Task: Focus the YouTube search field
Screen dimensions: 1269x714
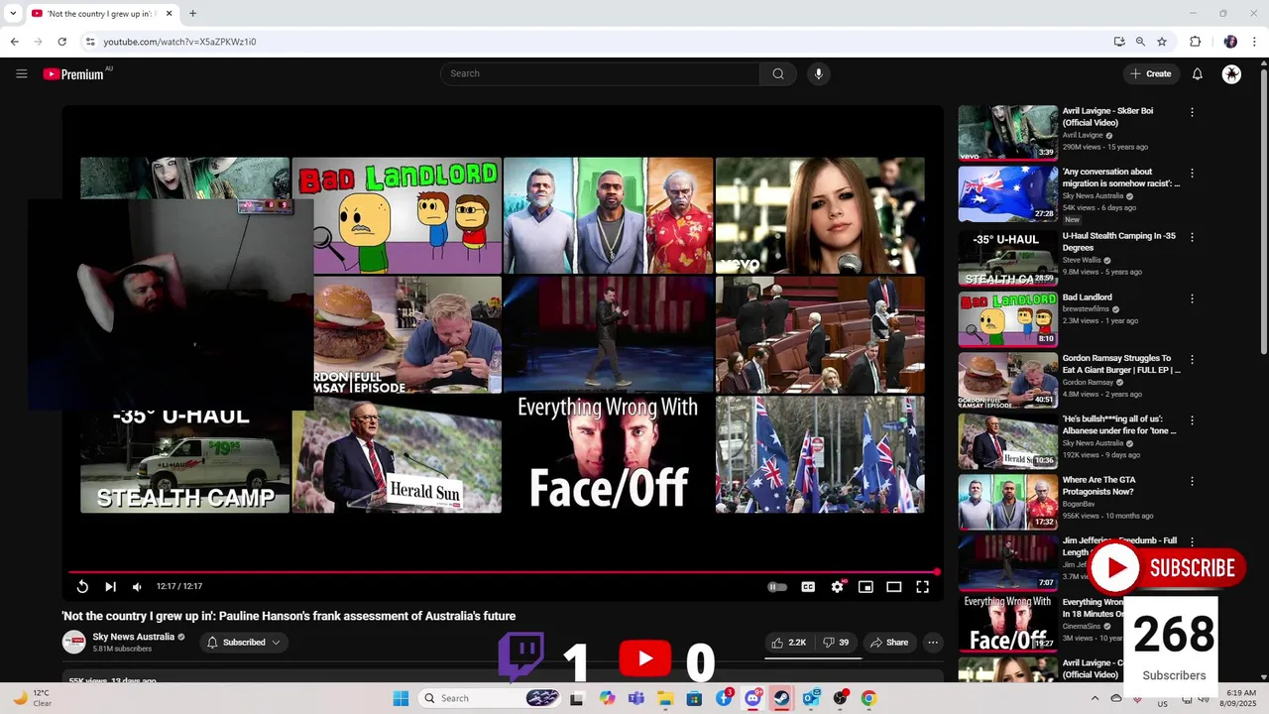Action: pos(600,73)
